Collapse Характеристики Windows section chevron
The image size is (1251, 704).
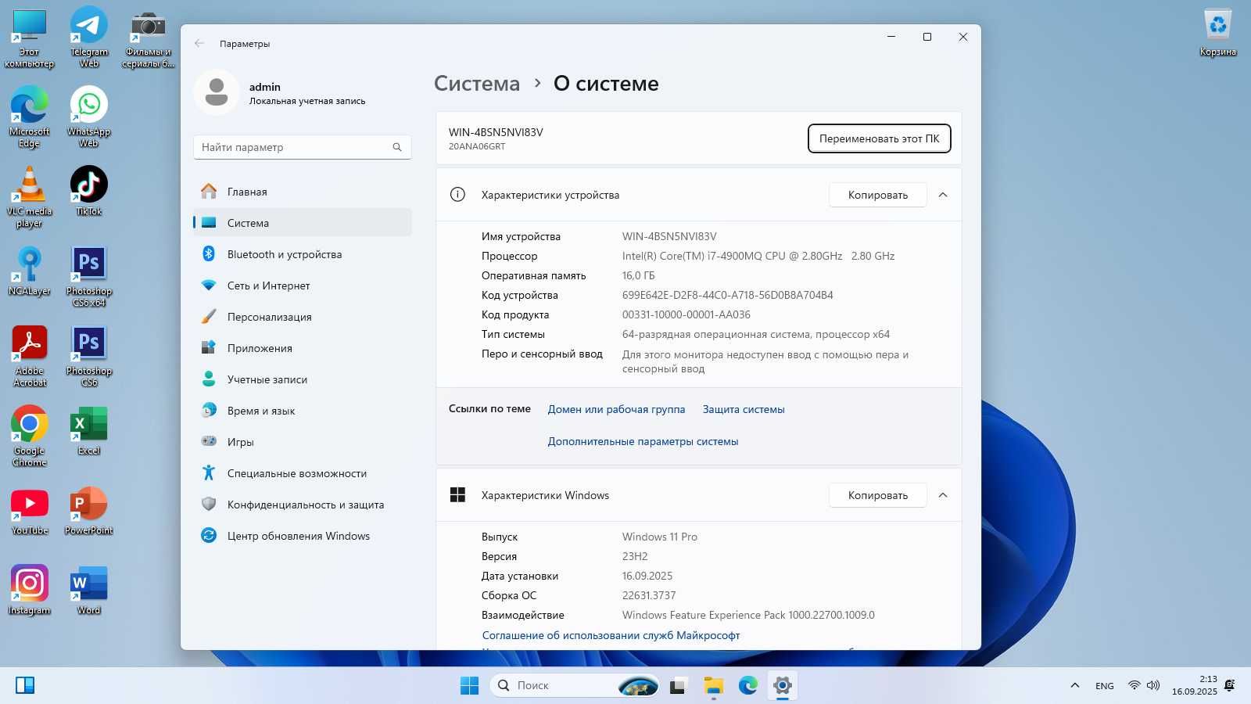(943, 495)
